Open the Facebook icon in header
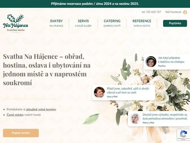This screenshot has height=143, width=190. 185,12
